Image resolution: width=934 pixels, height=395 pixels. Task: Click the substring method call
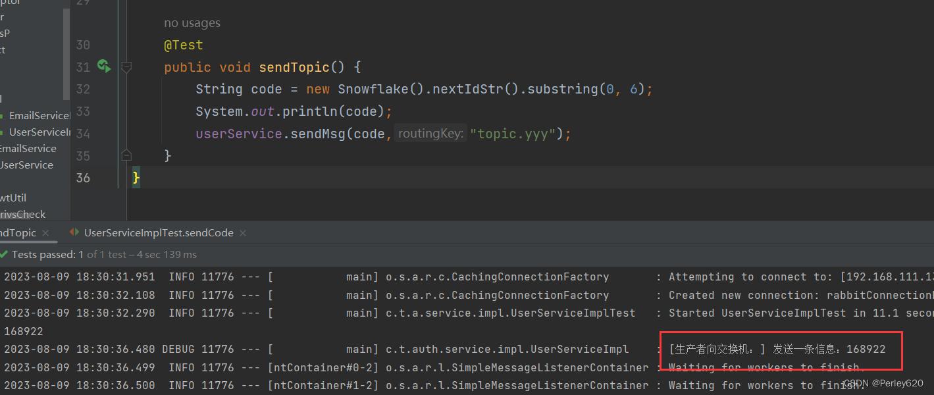coord(563,90)
